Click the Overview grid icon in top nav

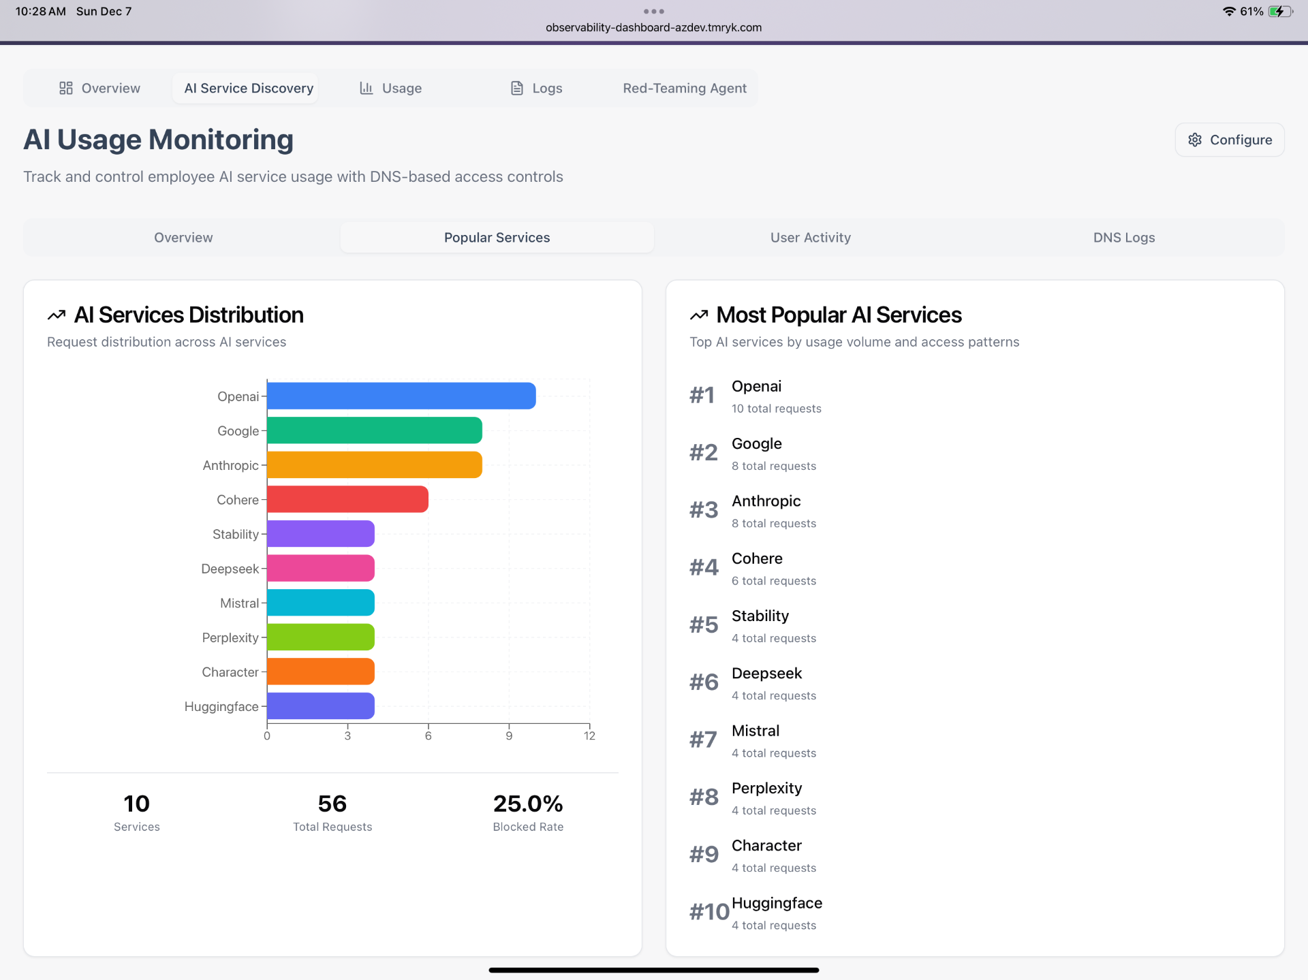tap(66, 88)
